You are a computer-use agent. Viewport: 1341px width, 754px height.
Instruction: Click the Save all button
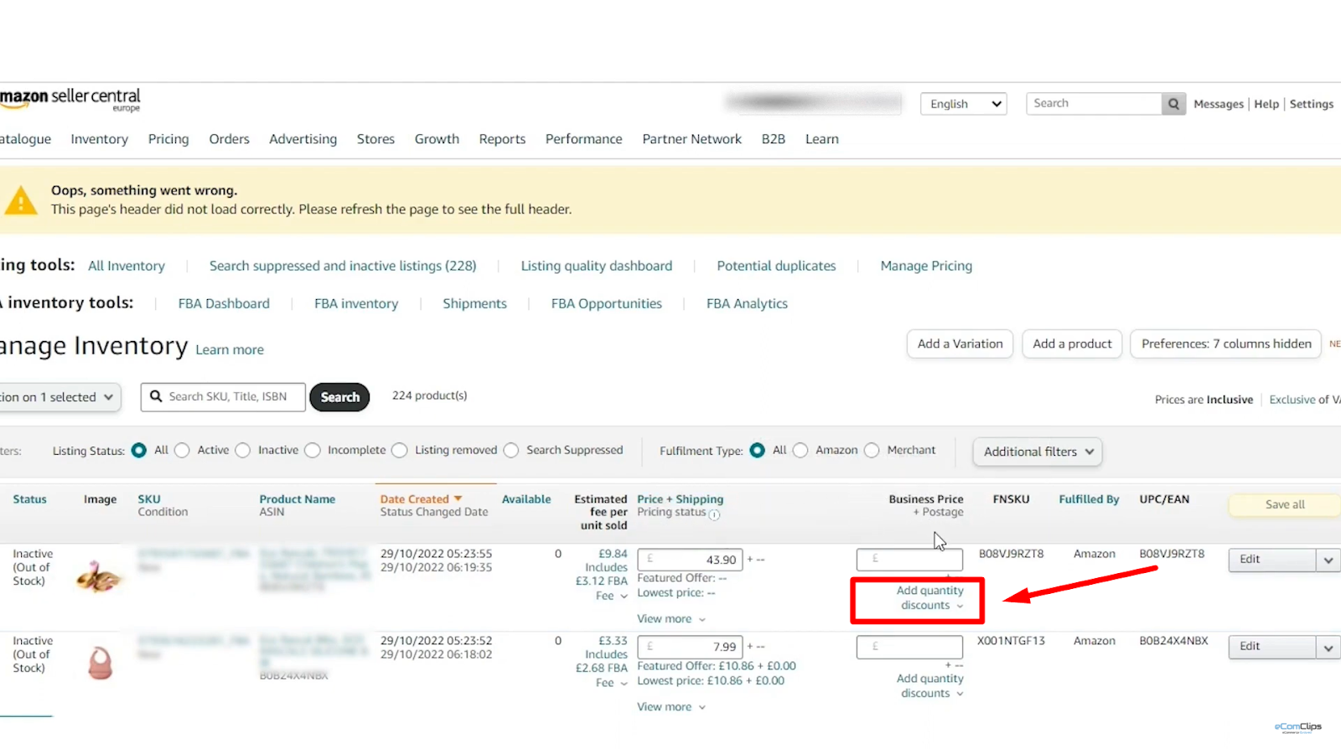point(1285,504)
